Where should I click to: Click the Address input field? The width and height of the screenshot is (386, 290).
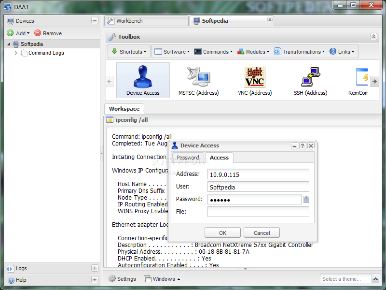coord(258,174)
